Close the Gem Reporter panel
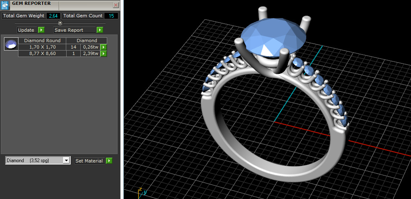 coord(116,5)
